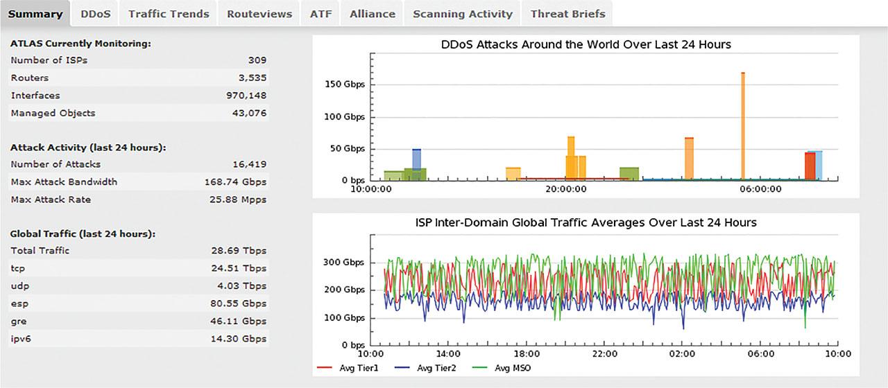Image resolution: width=888 pixels, height=388 pixels.
Task: Switch to the DDoS tab
Action: point(94,14)
